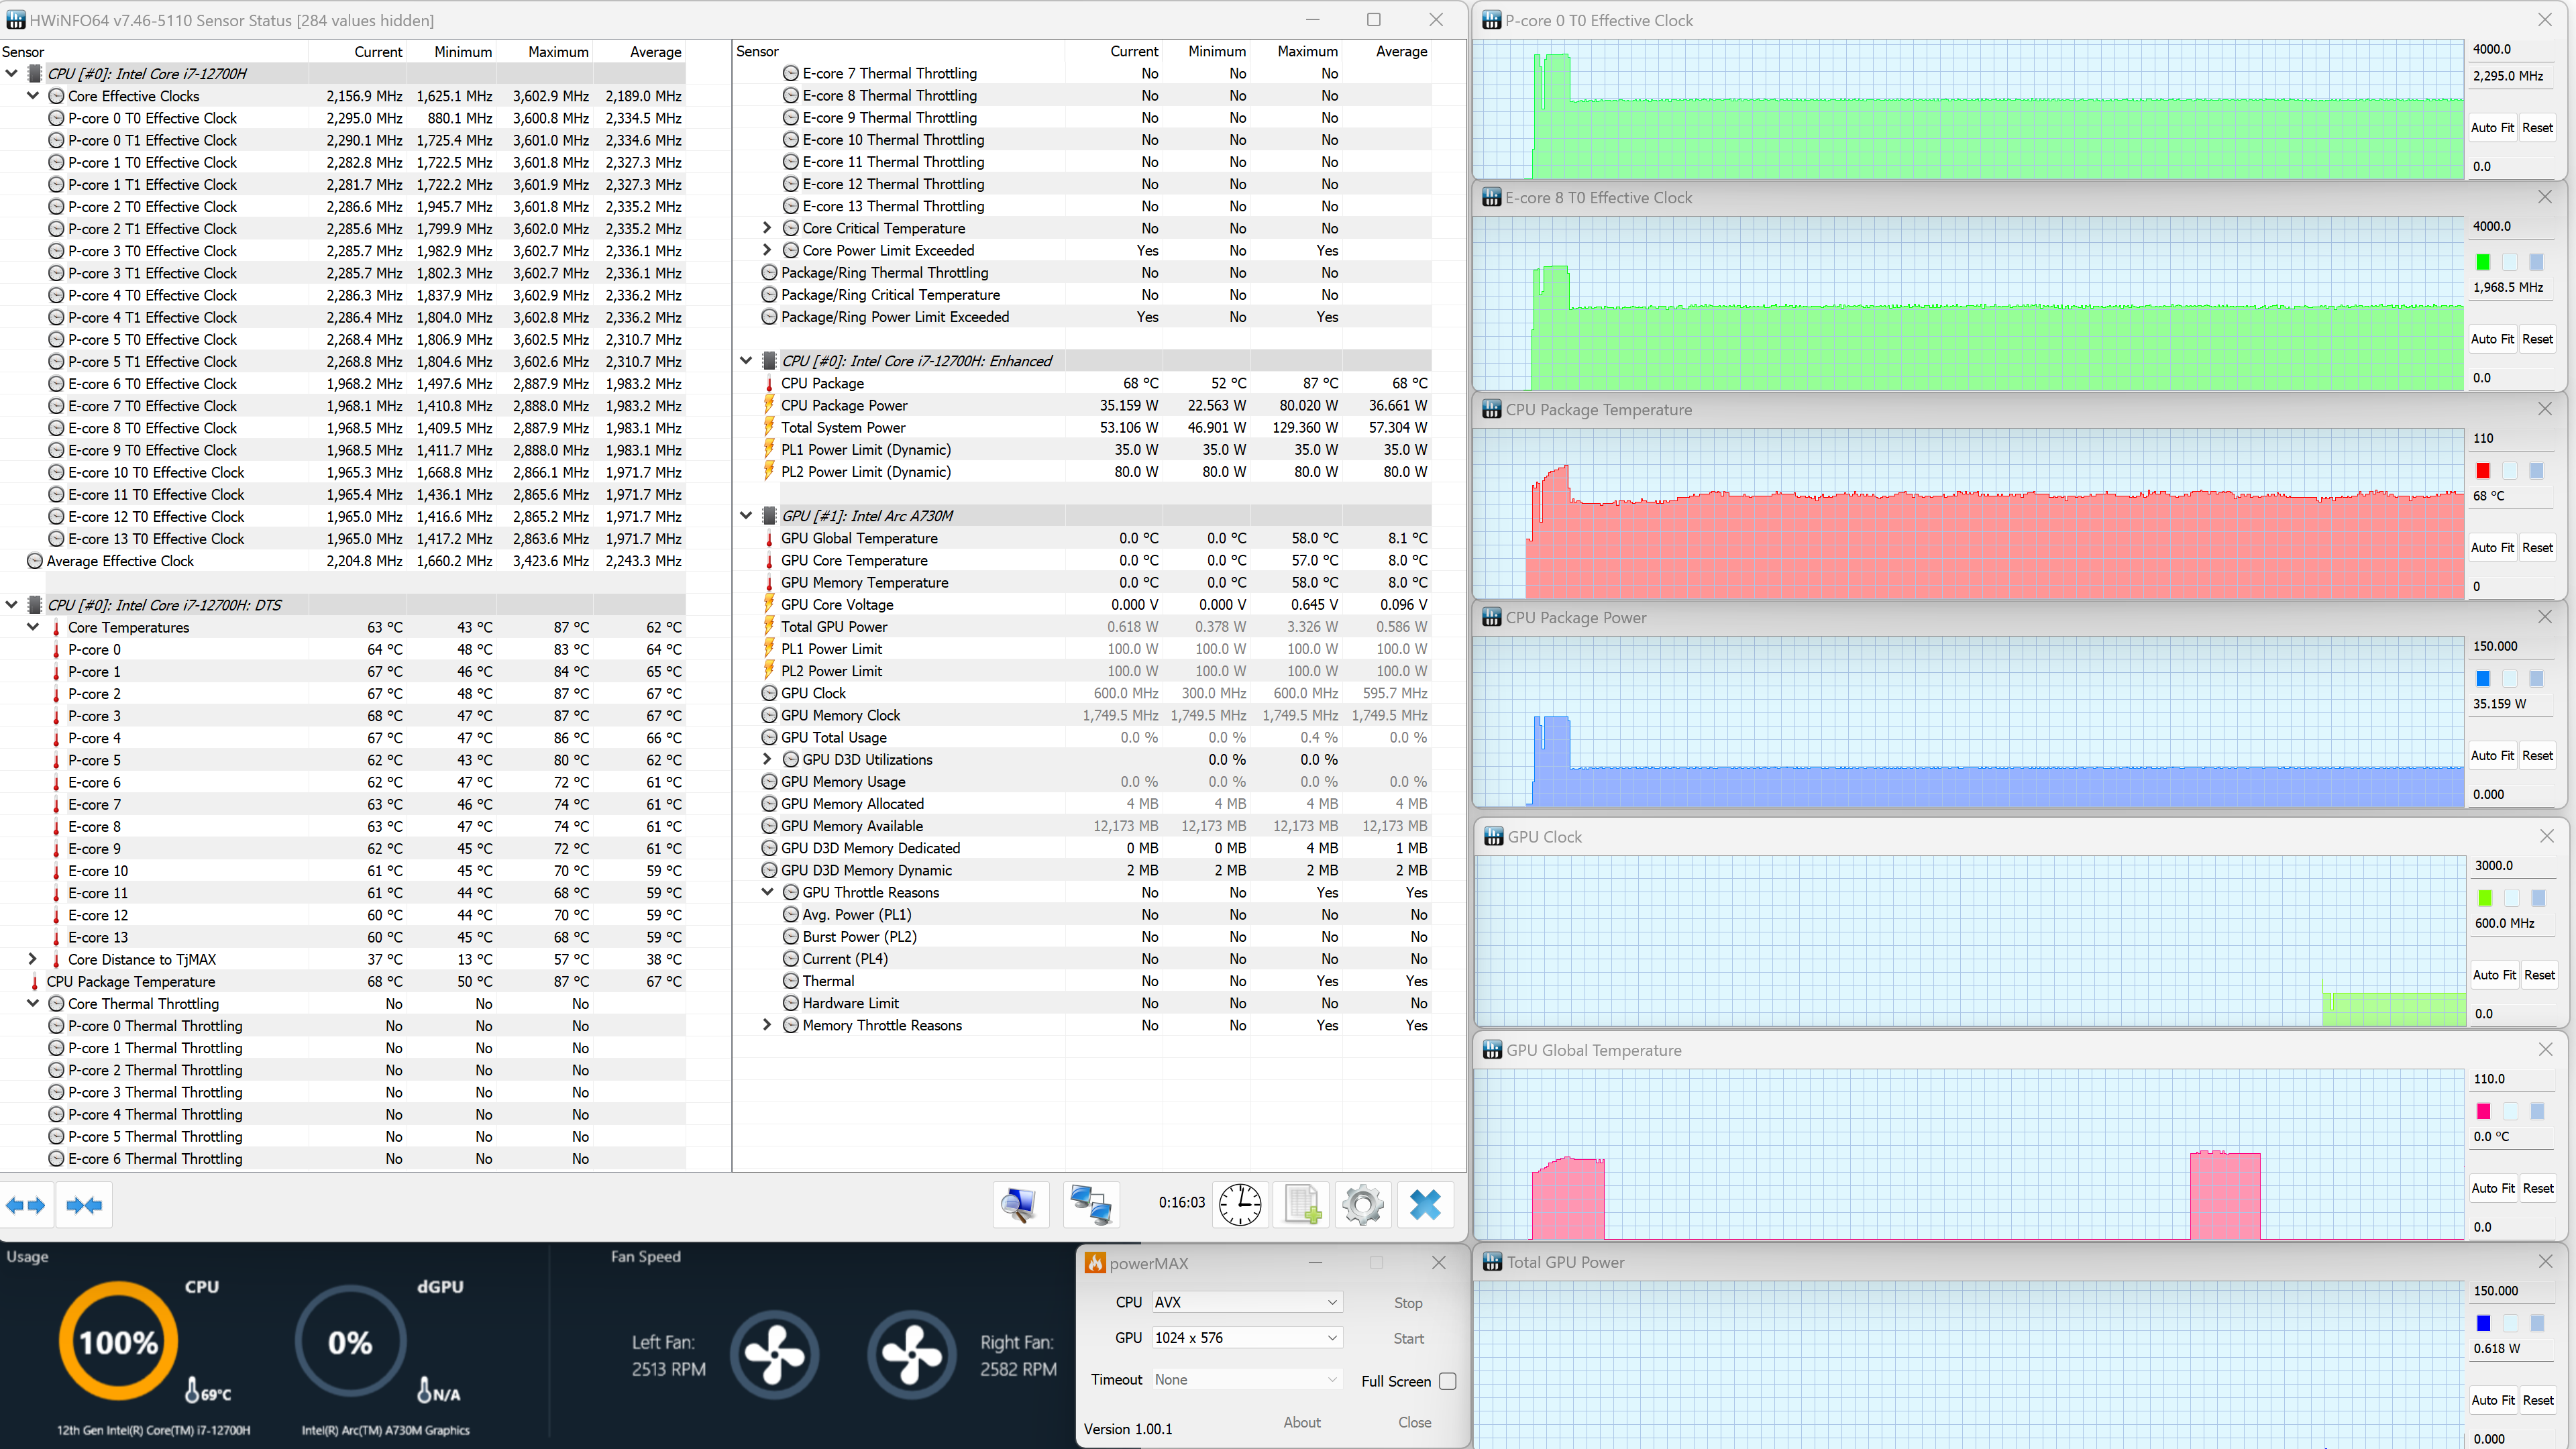Collapse the Core Effective Clocks tree node
This screenshot has width=2576, height=1449.
(x=33, y=96)
